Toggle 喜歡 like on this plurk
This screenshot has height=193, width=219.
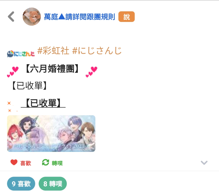[21, 163]
